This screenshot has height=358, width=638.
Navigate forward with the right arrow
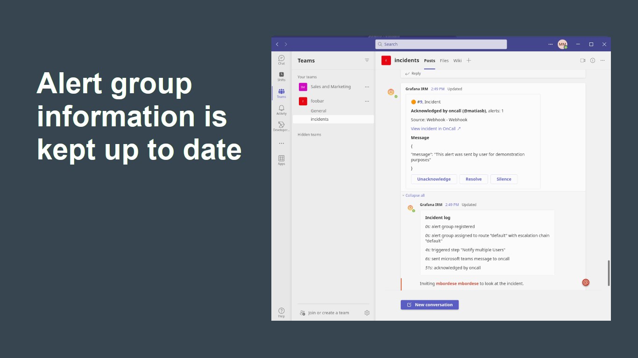[x=286, y=44]
